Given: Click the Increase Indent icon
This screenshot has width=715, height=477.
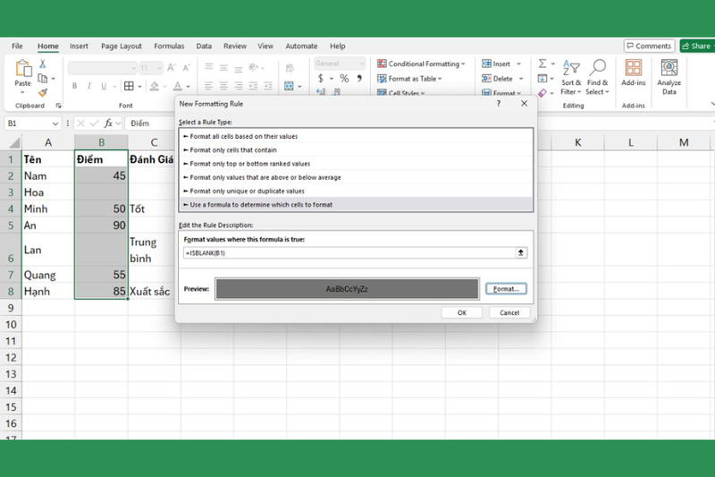Looking at the screenshot, I should point(268,86).
